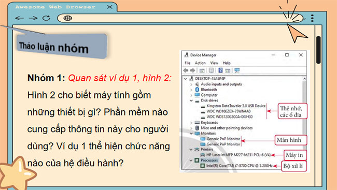Select the Bluetooth label

(209, 90)
